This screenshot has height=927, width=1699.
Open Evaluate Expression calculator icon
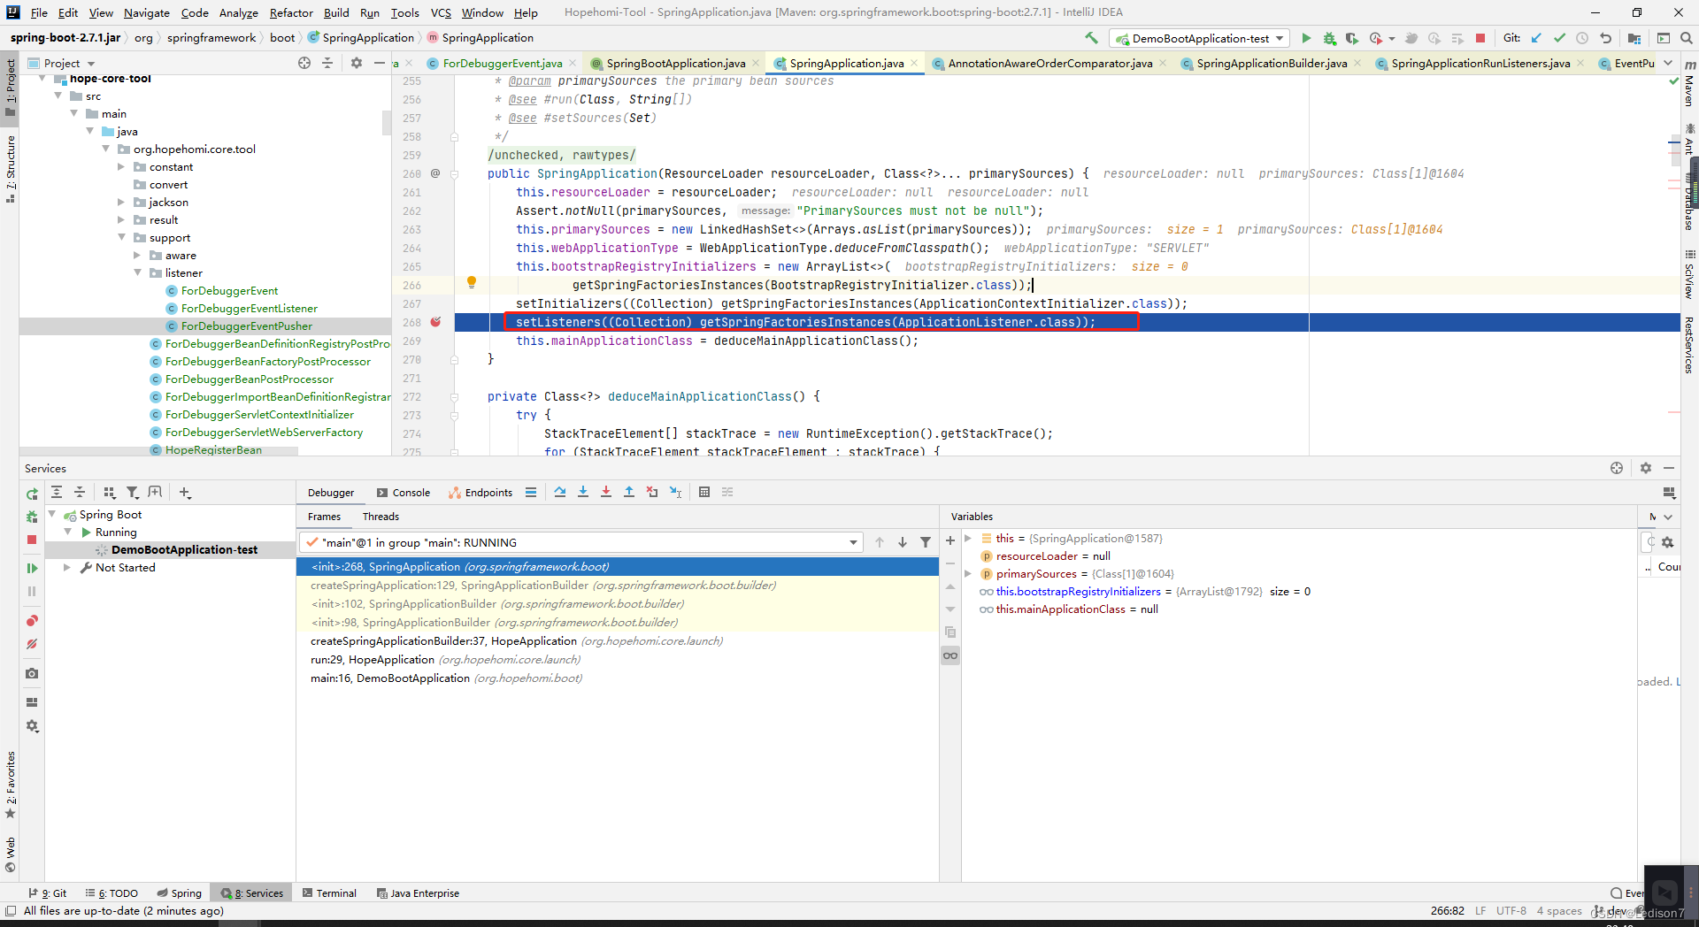[704, 492]
